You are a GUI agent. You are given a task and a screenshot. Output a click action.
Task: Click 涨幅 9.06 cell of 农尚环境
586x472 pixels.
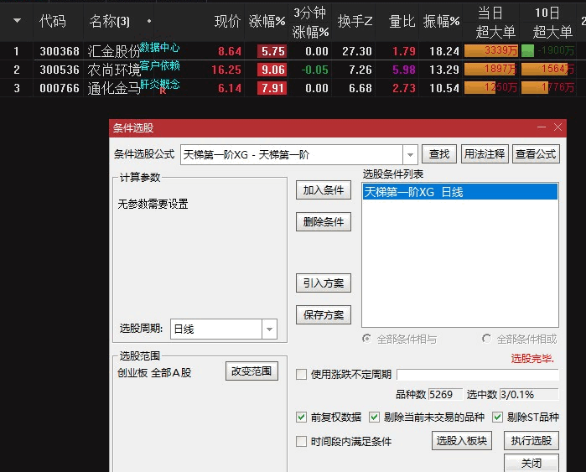tap(272, 70)
